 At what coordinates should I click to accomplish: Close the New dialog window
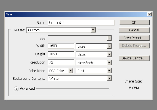(150, 14)
